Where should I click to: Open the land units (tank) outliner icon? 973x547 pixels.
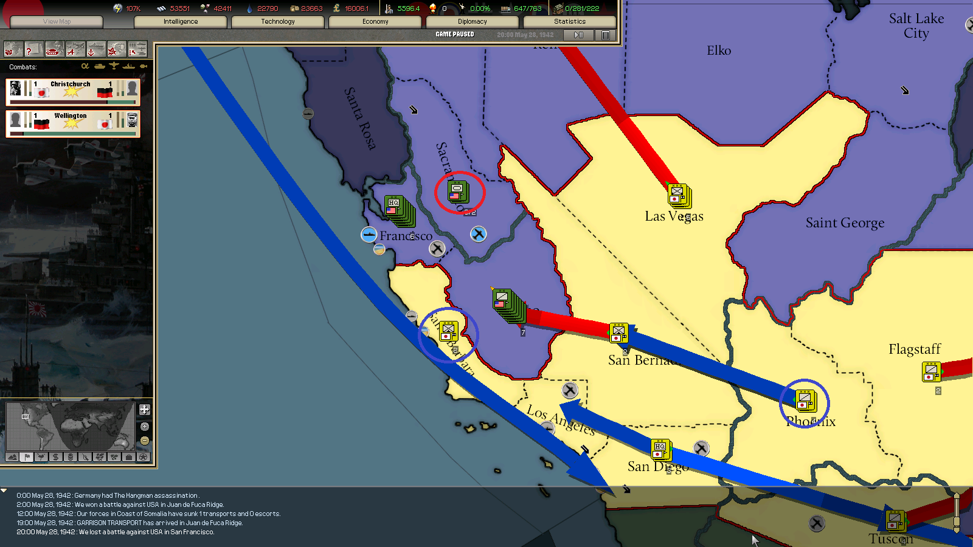click(x=54, y=49)
